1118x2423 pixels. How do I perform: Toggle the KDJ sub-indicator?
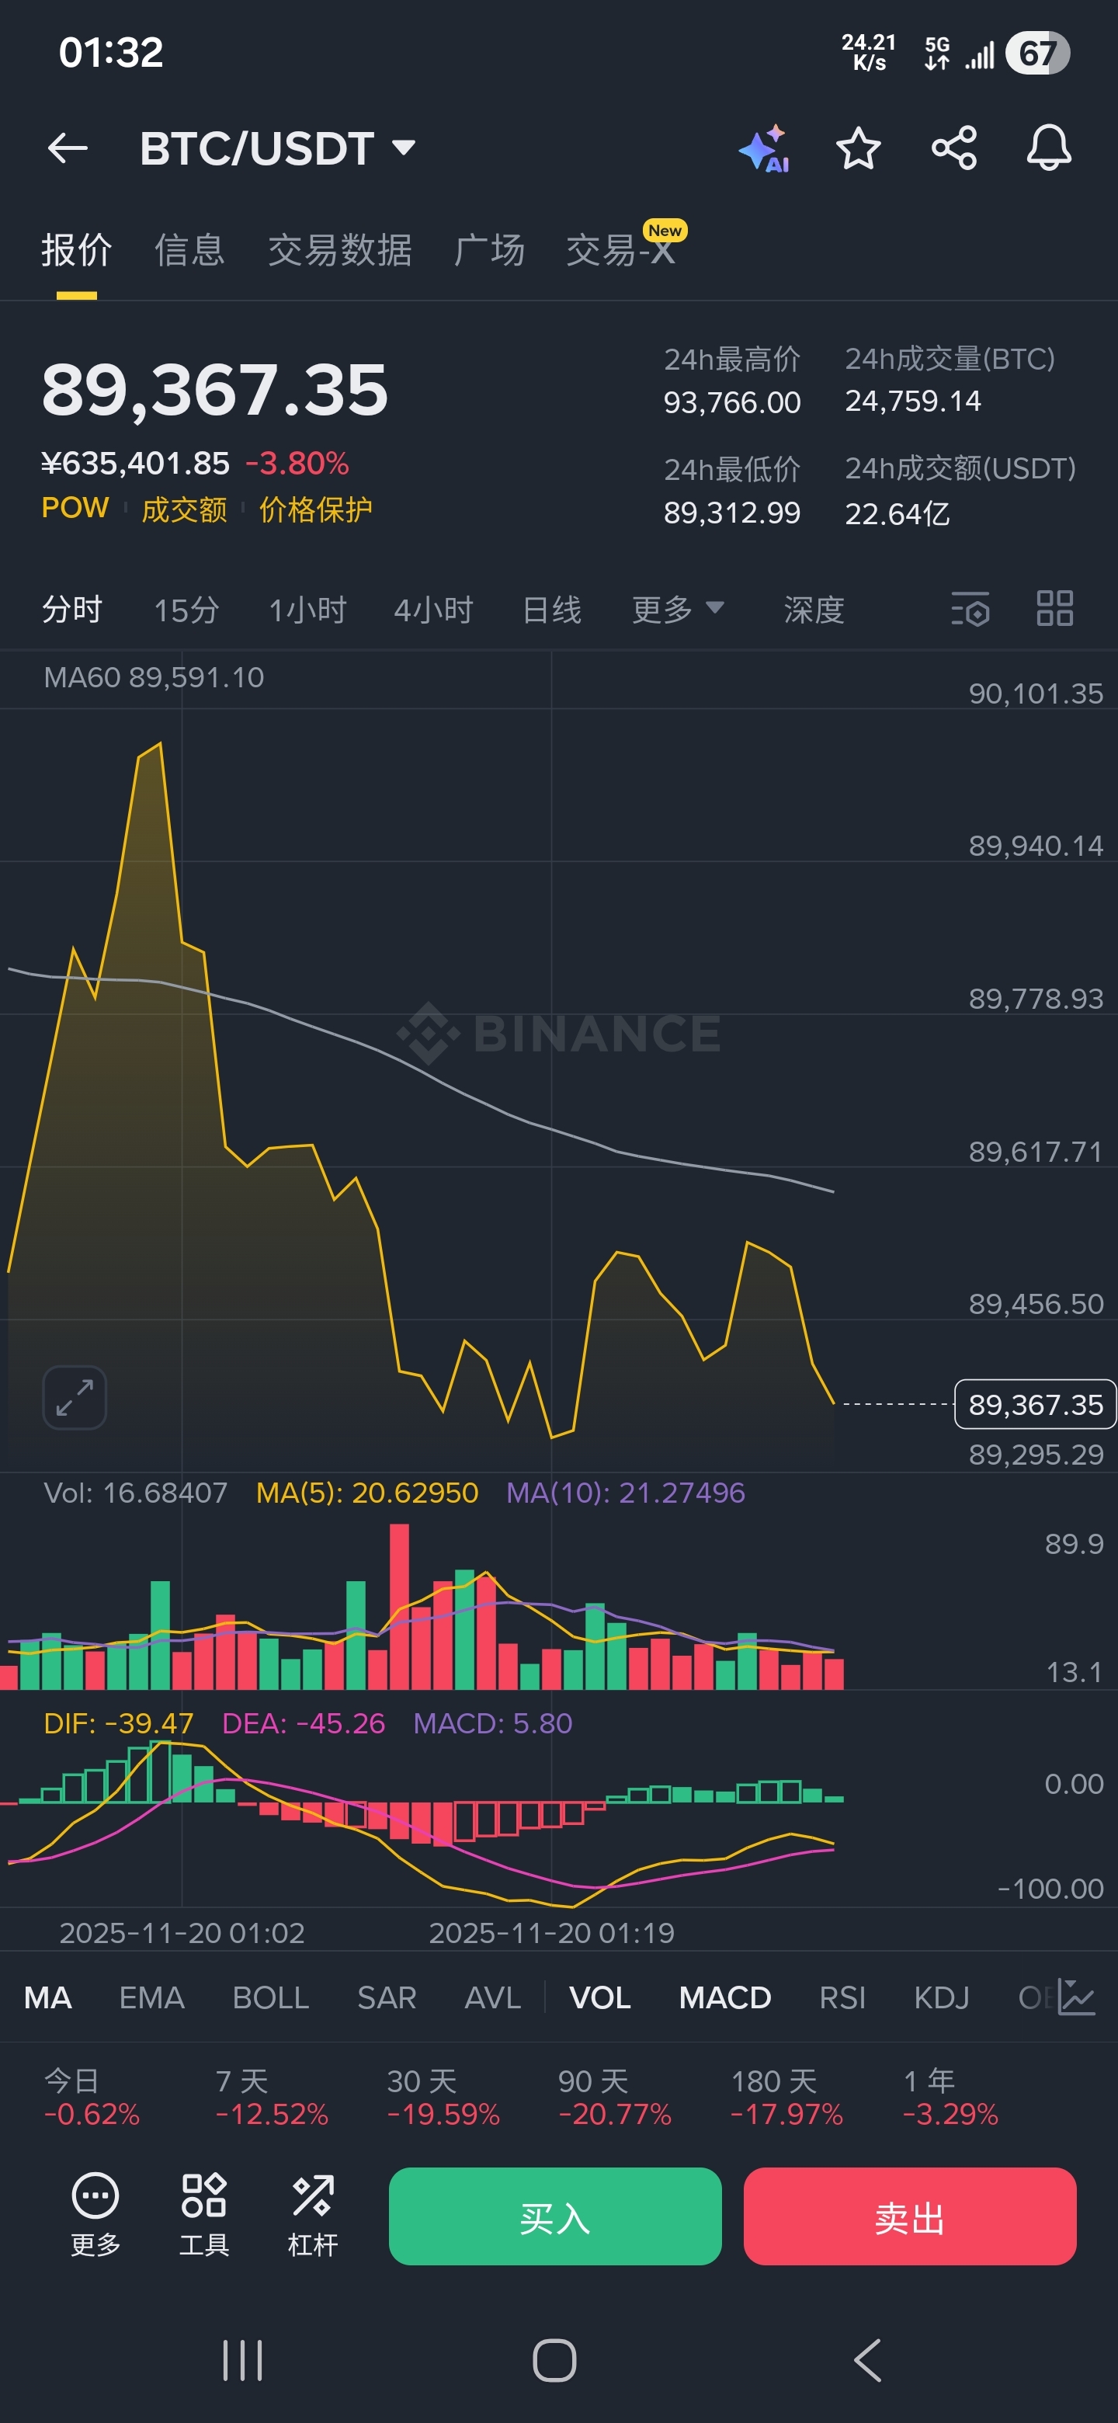[x=941, y=1997]
